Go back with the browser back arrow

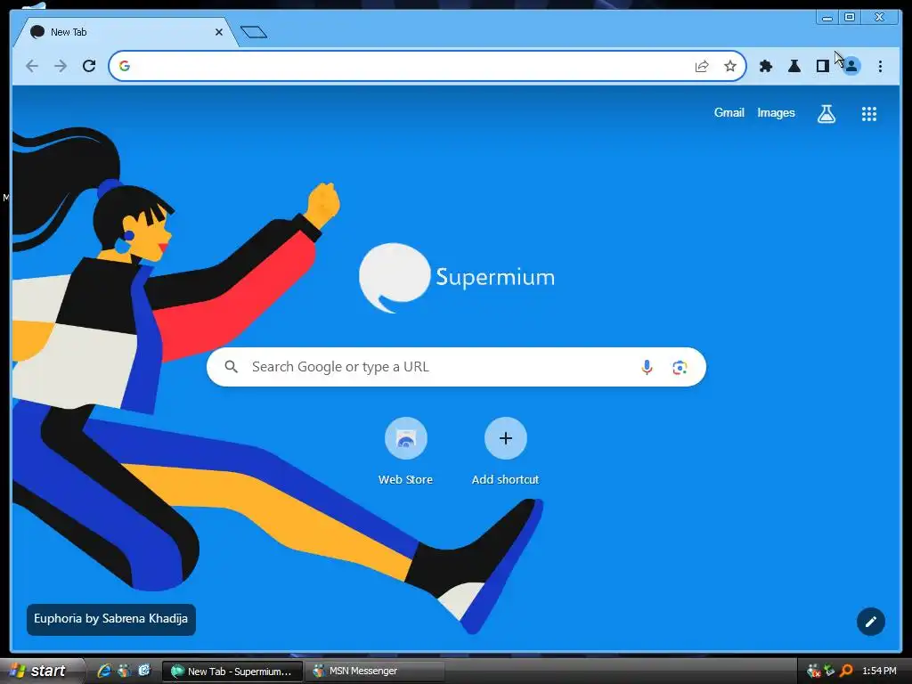point(32,66)
